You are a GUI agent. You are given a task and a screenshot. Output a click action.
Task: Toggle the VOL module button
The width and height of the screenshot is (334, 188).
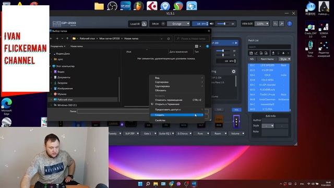[x=236, y=110]
